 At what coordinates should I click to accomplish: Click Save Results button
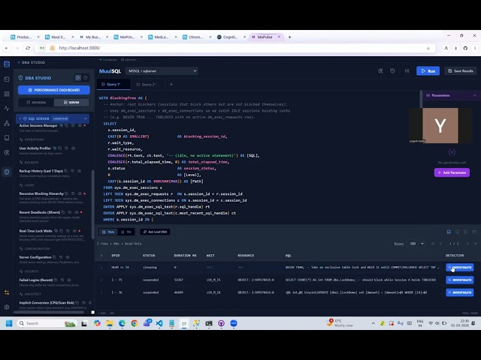461,70
